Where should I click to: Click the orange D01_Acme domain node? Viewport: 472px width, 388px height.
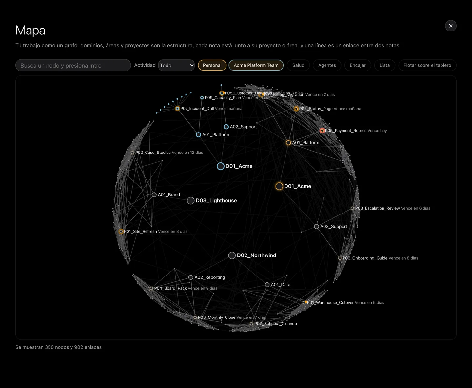[x=279, y=186]
